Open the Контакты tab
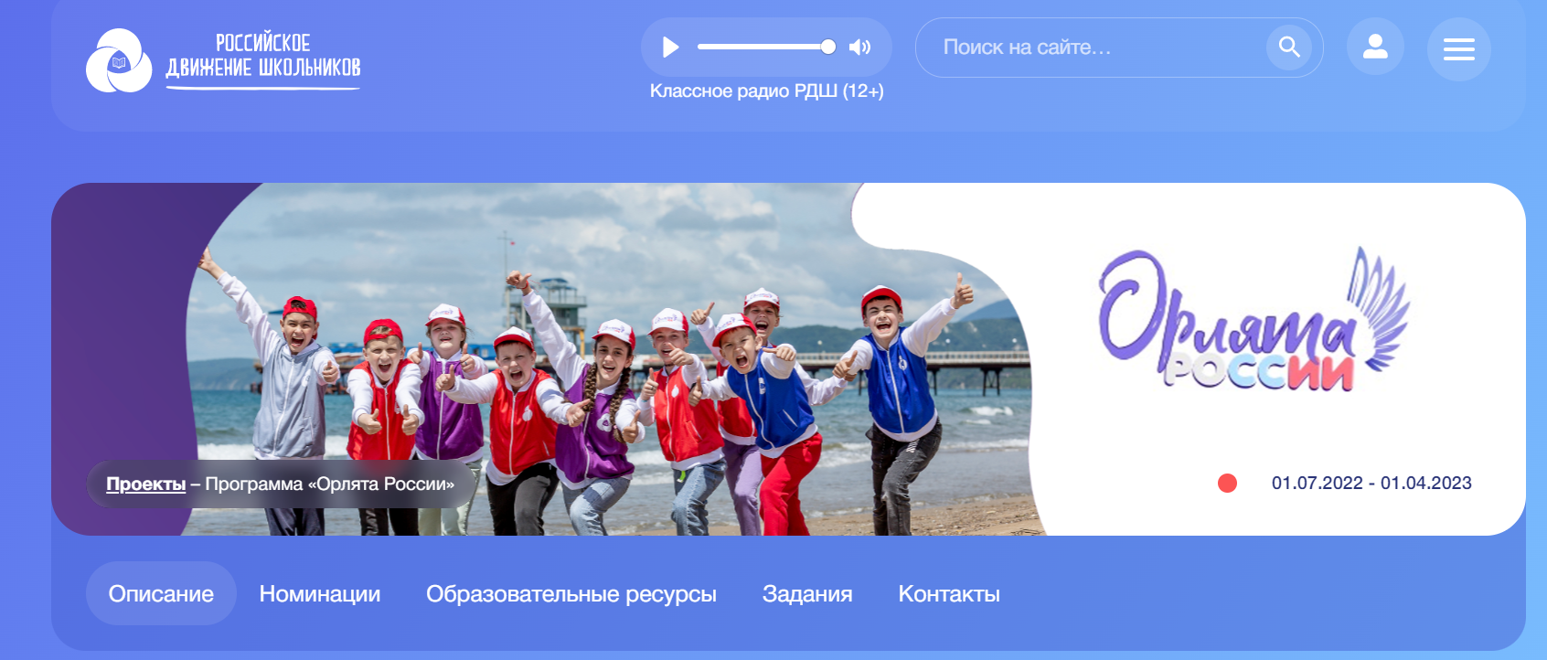The width and height of the screenshot is (1547, 660). (x=949, y=594)
